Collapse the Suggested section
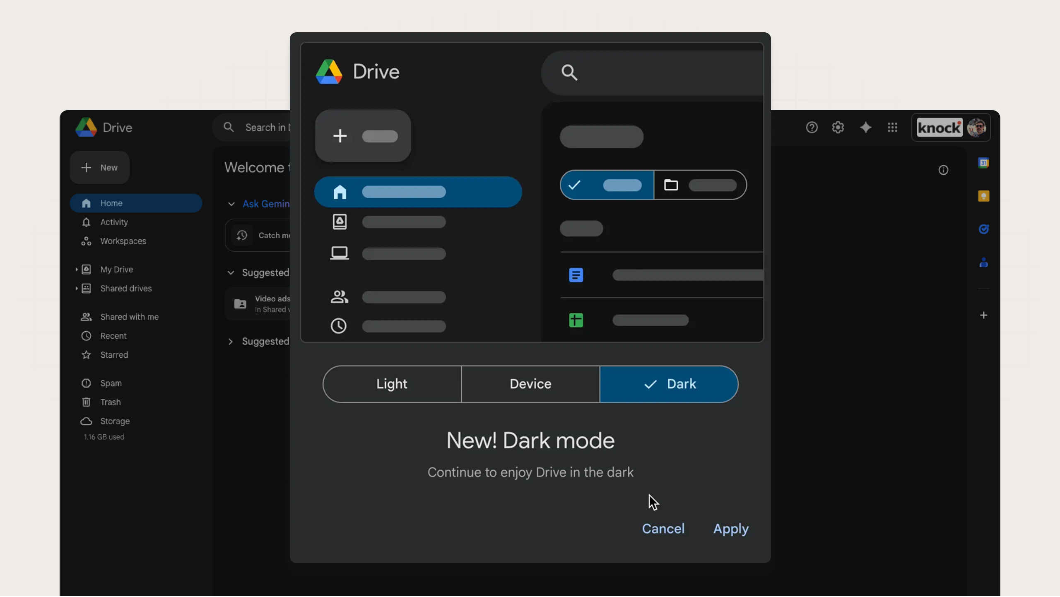 (231, 272)
